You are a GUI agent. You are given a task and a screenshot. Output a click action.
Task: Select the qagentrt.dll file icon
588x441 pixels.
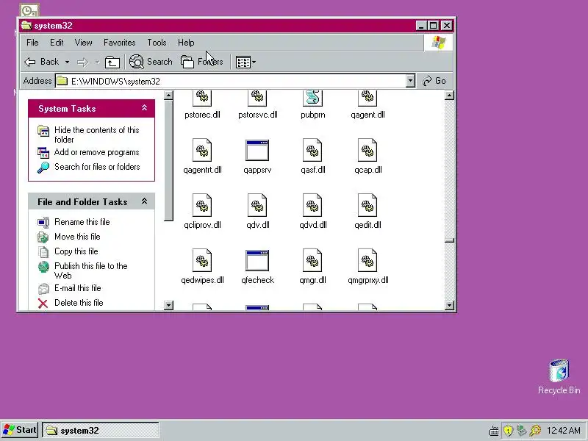point(202,150)
